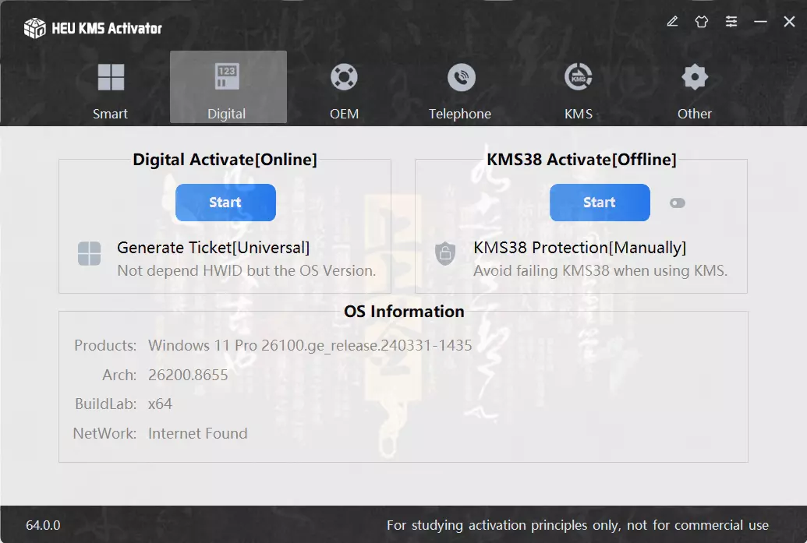Image resolution: width=807 pixels, height=543 pixels.
Task: Click the Windows logo ticket icon
Action: click(89, 253)
